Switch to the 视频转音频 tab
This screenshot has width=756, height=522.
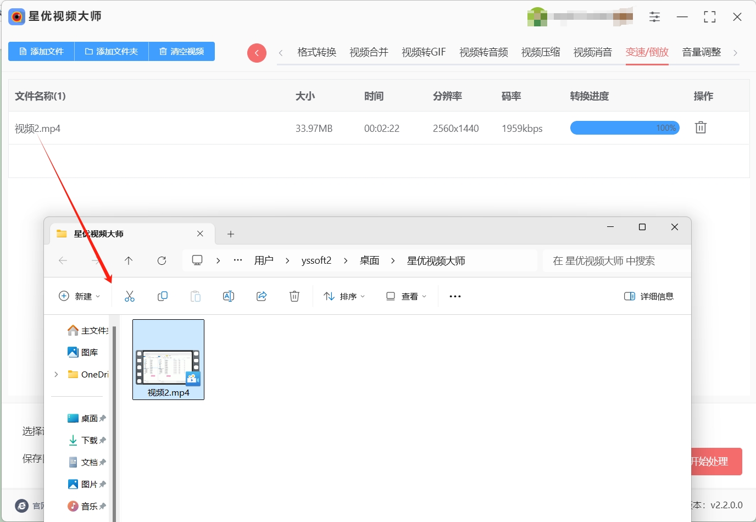coord(483,52)
